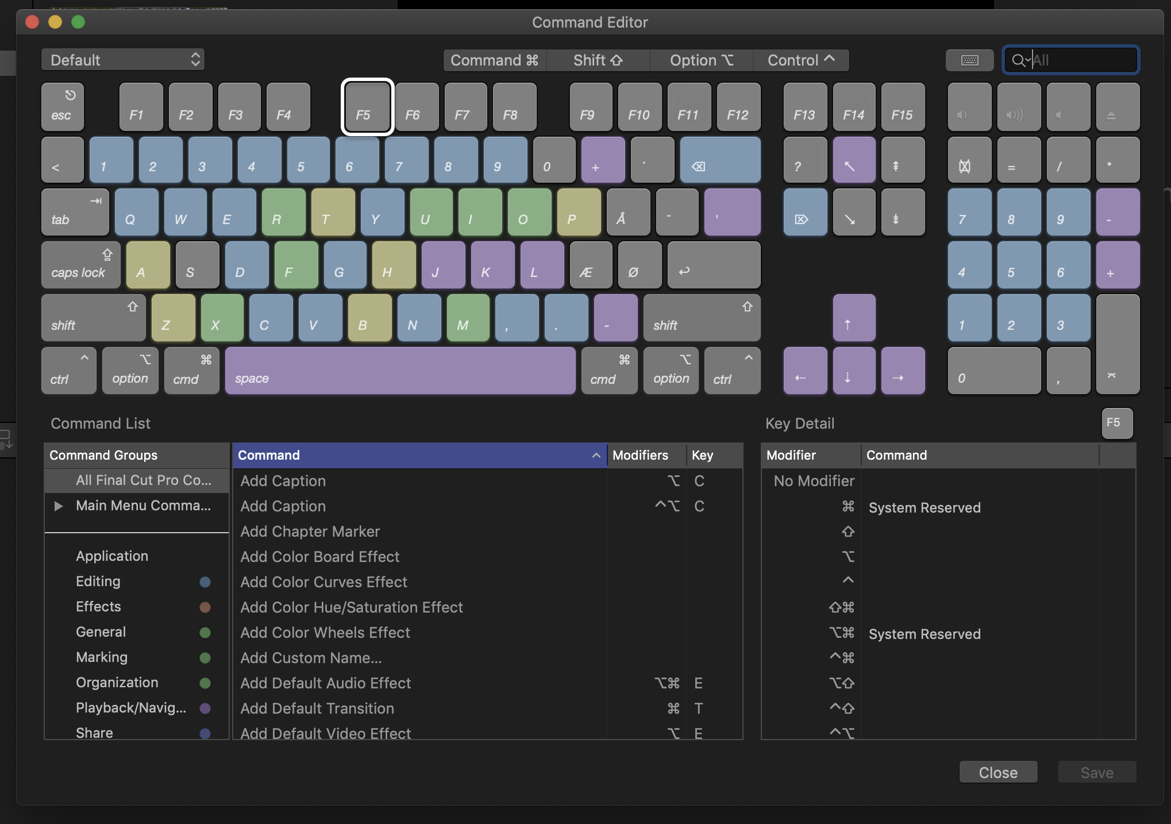Toggle the Command modifier button
The width and height of the screenshot is (1171, 824).
494,60
